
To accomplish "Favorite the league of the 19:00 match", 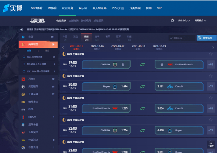I will tap(211, 54).
